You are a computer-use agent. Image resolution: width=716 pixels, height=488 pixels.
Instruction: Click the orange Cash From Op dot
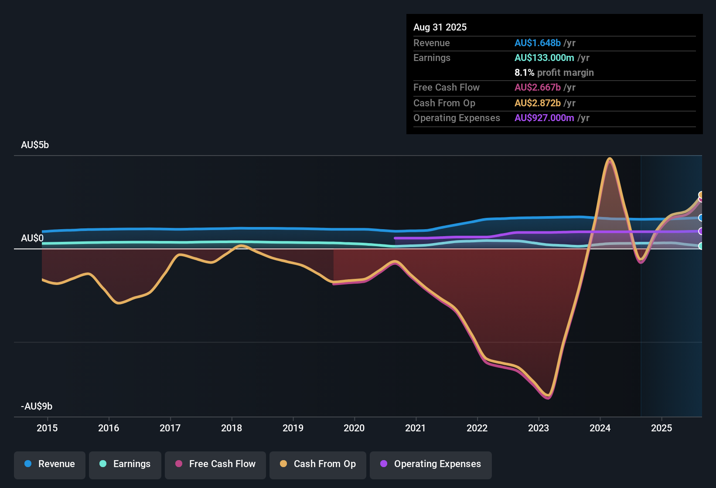coord(283,464)
